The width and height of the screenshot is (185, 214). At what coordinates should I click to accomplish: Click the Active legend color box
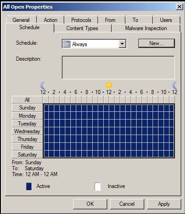(x=29, y=187)
